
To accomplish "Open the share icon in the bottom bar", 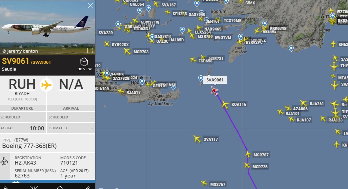I will click(87, 188).
